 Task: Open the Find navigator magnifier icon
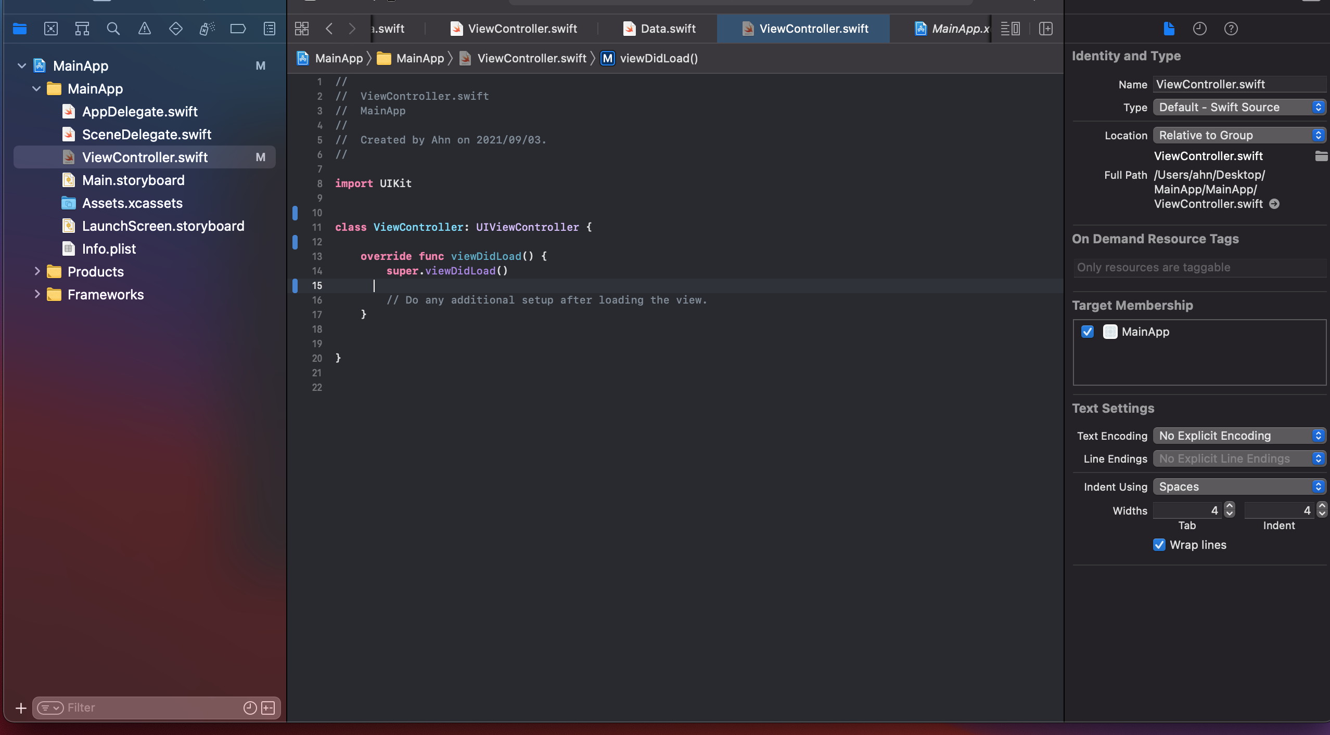[x=113, y=29]
